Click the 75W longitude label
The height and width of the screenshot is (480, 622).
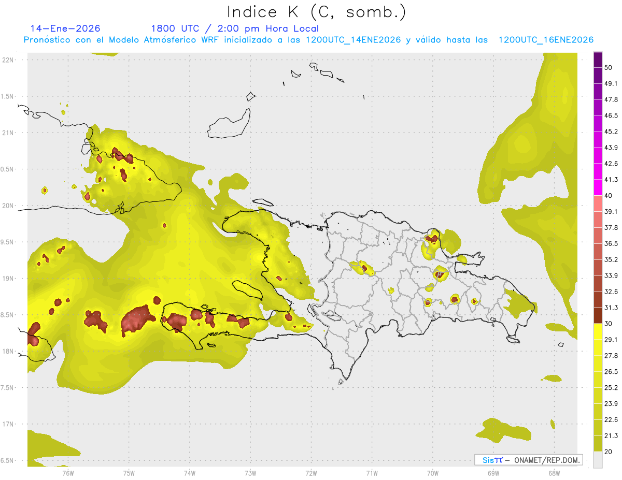pyautogui.click(x=129, y=473)
